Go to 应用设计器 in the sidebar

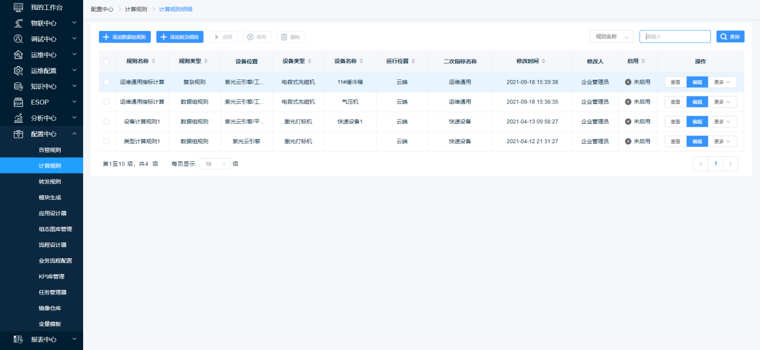(53, 213)
